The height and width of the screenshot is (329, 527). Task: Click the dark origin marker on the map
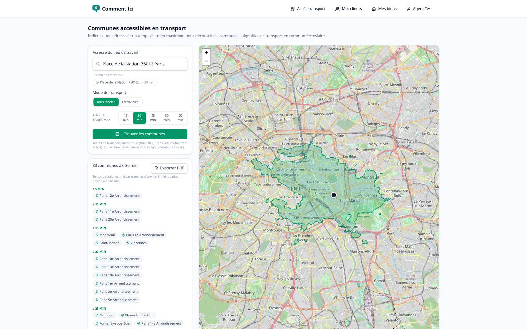334,195
